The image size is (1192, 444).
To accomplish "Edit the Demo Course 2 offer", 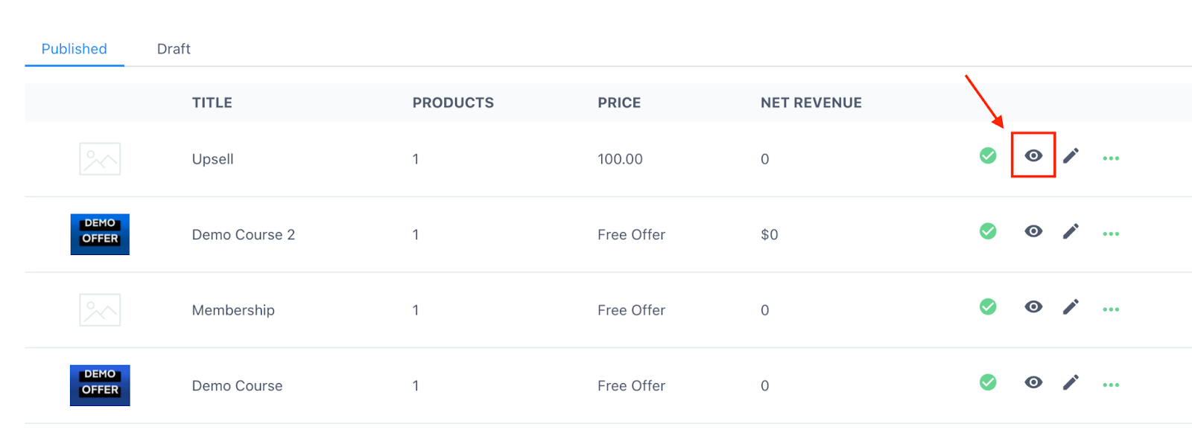I will (x=1071, y=231).
